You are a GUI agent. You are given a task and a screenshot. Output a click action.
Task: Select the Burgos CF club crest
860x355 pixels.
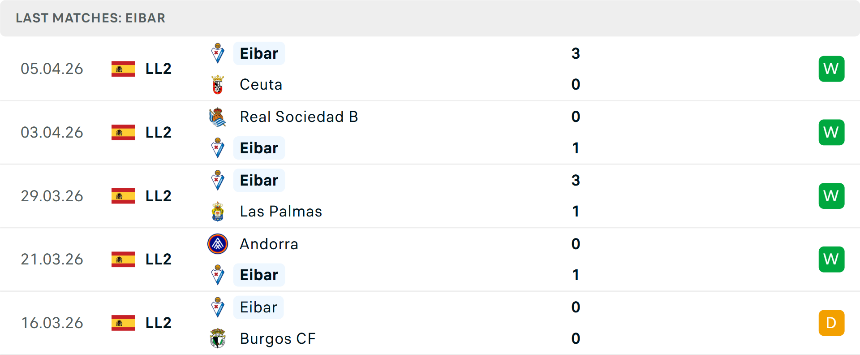point(218,339)
